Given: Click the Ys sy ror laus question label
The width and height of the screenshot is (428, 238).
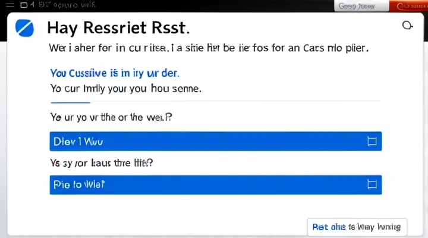Looking at the screenshot, I should 105,161.
